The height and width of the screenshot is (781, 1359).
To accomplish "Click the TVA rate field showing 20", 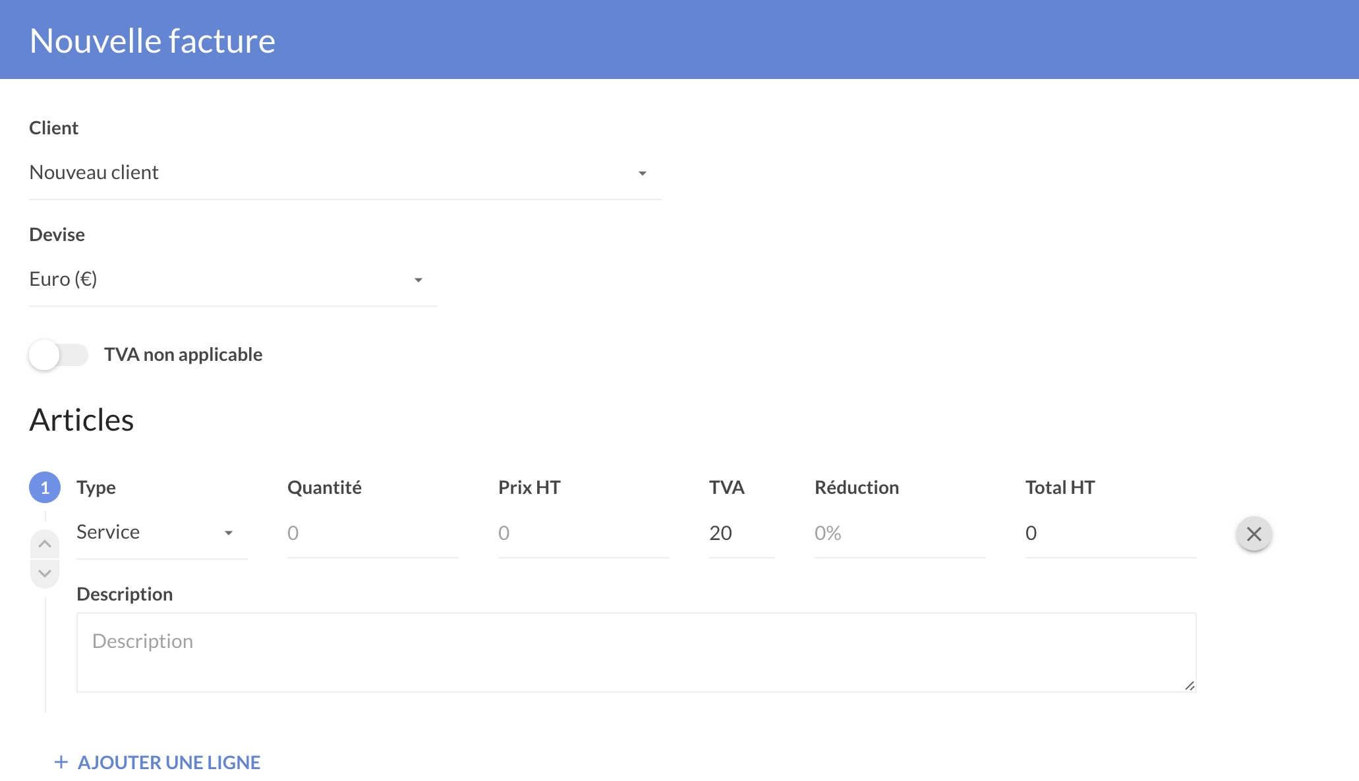I will pyautogui.click(x=741, y=533).
